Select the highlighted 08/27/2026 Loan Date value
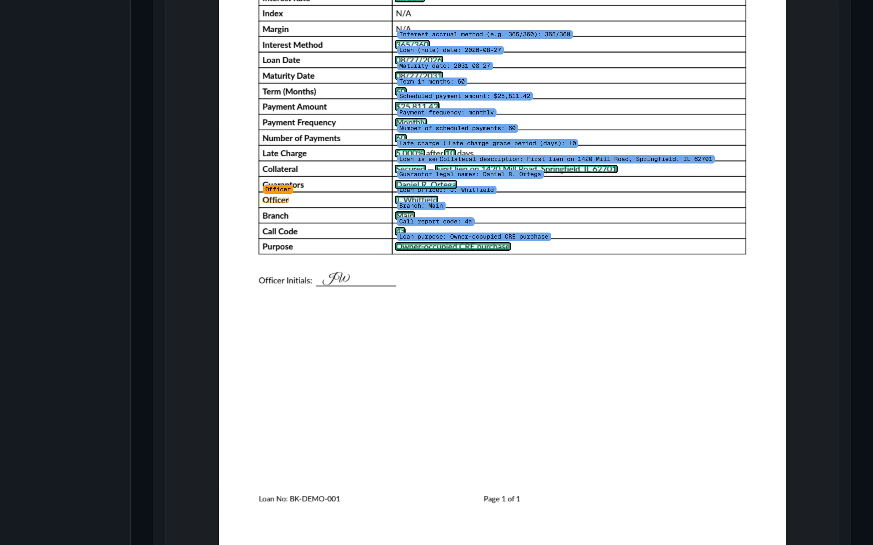The height and width of the screenshot is (545, 873). pyautogui.click(x=418, y=60)
